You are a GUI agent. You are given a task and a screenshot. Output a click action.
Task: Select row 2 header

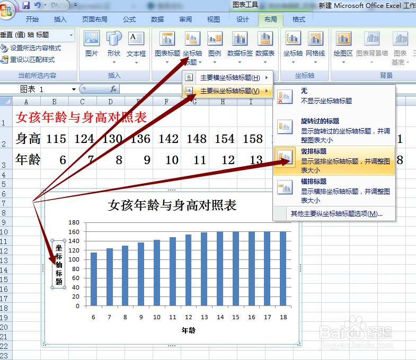click(x=6, y=138)
